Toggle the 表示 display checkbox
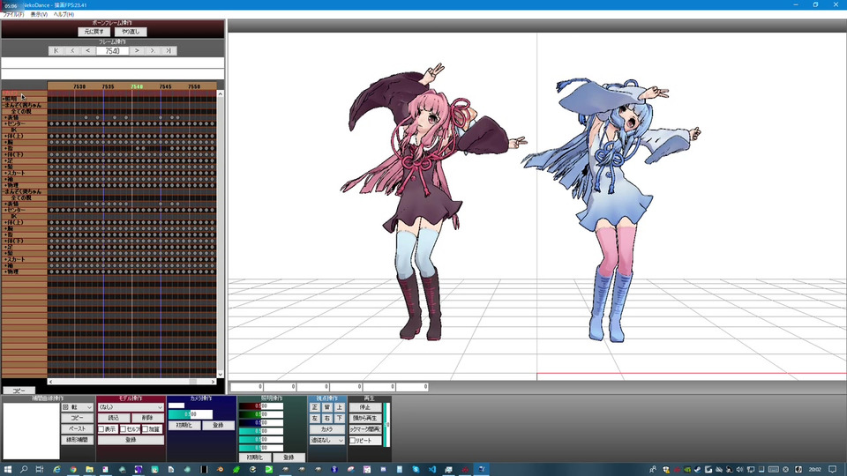Screen dimensions: 847x476 click(x=102, y=429)
